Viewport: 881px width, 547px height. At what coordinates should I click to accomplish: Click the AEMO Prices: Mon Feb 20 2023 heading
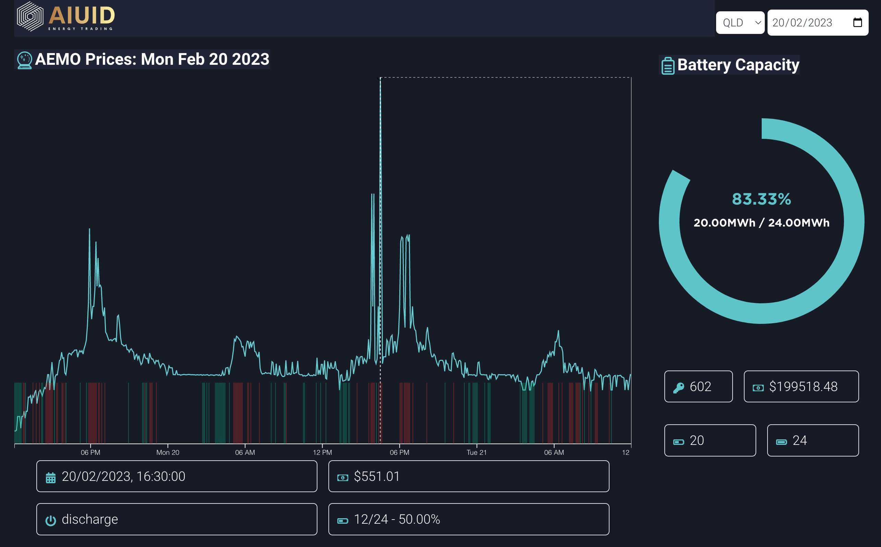click(152, 59)
